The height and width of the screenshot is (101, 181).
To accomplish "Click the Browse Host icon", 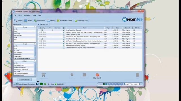I will coord(84,75).
